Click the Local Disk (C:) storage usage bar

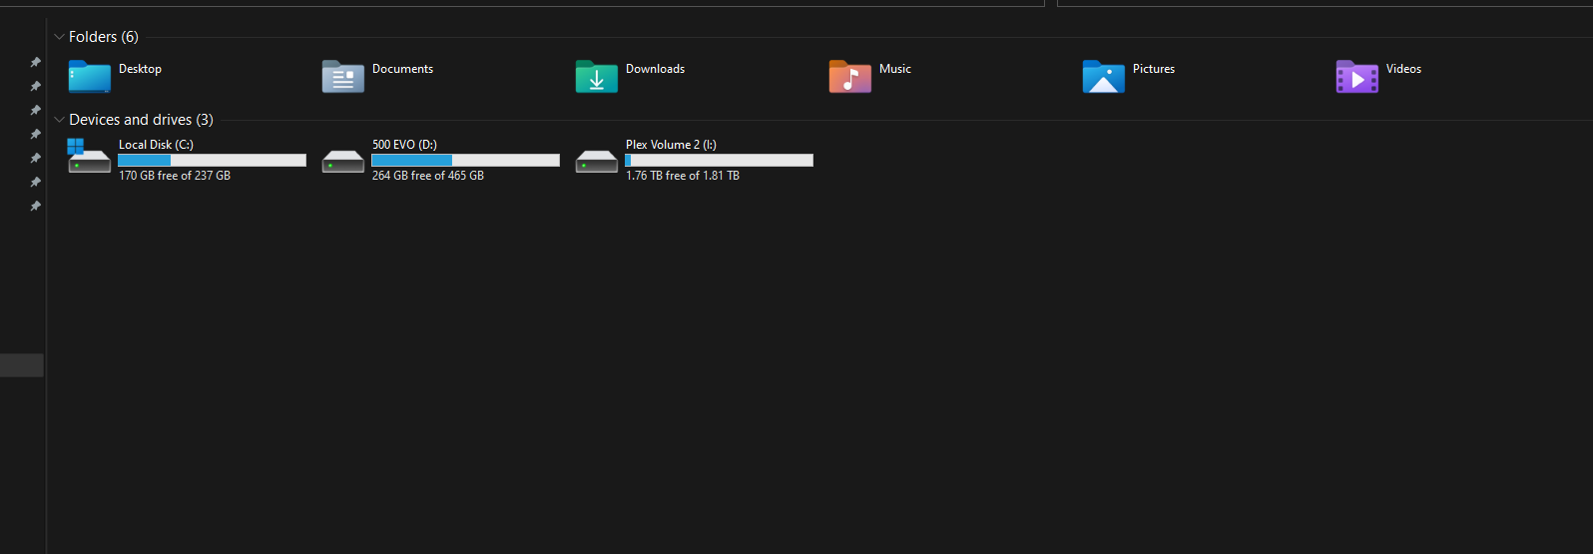(212, 160)
